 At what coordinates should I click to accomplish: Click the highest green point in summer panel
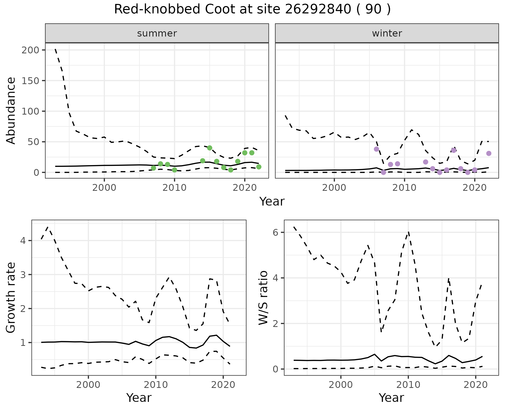pos(210,148)
